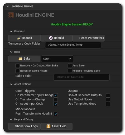Screen dimensions: 125x135
Task: Click the Recook pan icon
Action: click(x=19, y=38)
